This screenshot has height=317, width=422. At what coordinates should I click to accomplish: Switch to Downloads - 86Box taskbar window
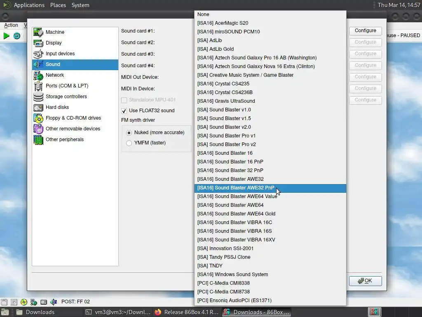pyautogui.click(x=256, y=312)
